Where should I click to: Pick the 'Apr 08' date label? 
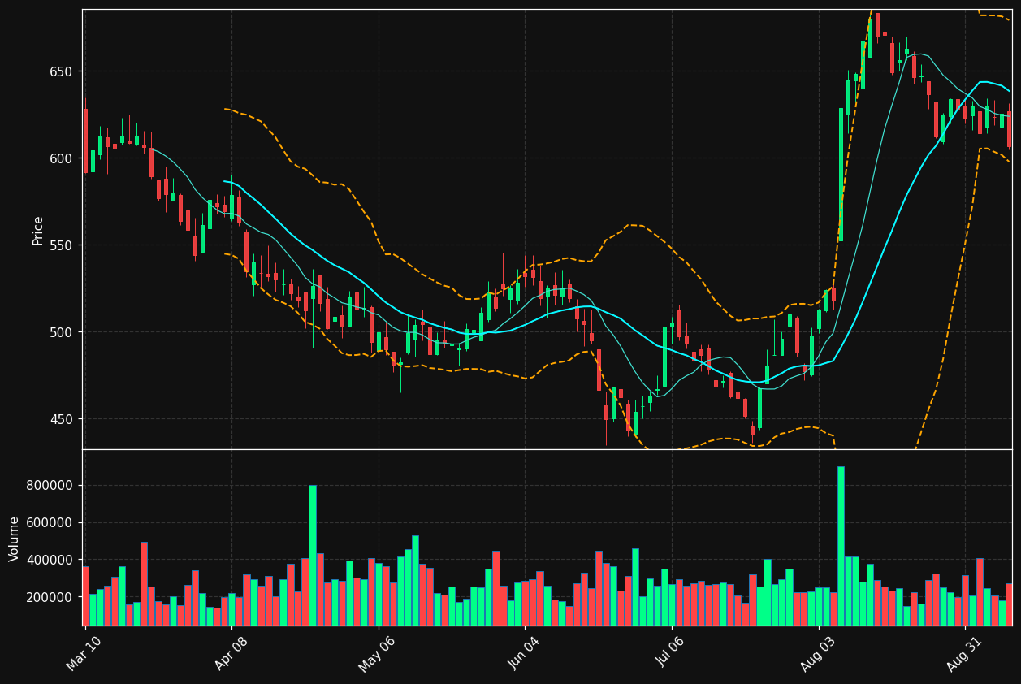point(231,653)
